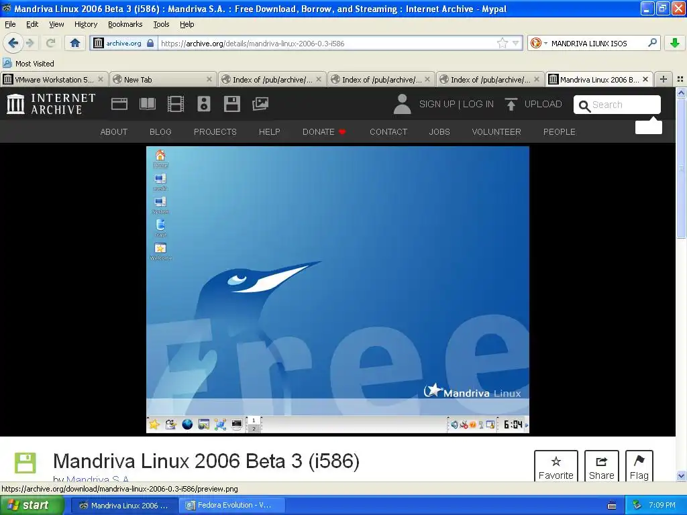The width and height of the screenshot is (687, 515).
Task: Open the Texts book icon
Action: (147, 104)
